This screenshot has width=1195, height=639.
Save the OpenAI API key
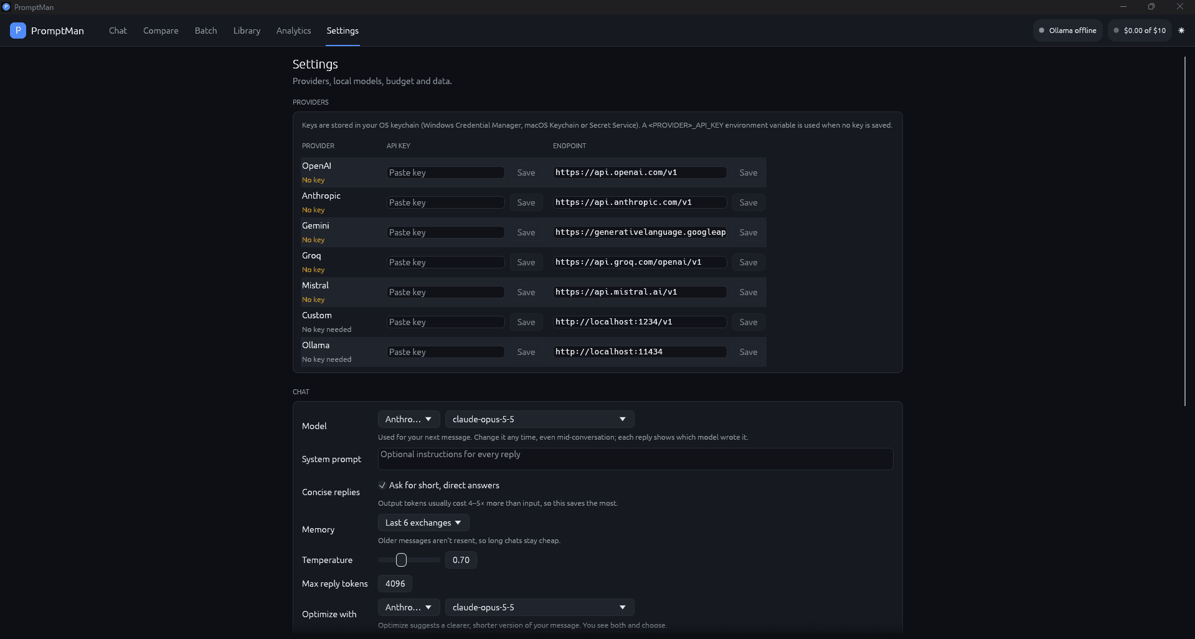click(x=526, y=173)
